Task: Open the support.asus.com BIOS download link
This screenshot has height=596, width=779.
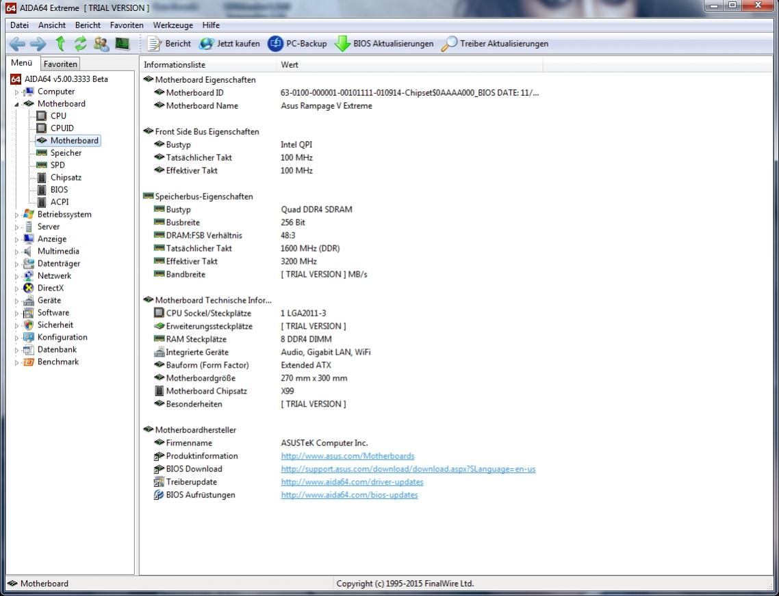Action: (x=409, y=468)
